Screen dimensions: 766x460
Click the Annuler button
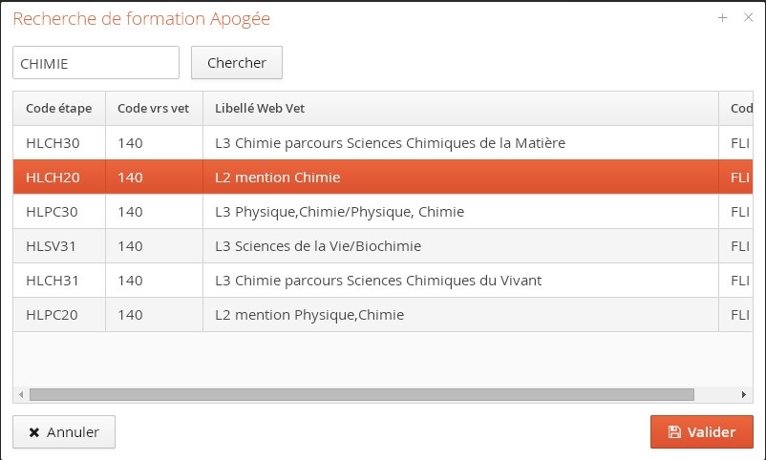tap(63, 432)
